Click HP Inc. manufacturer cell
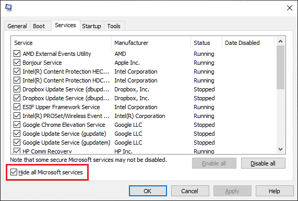 [x=123, y=151]
